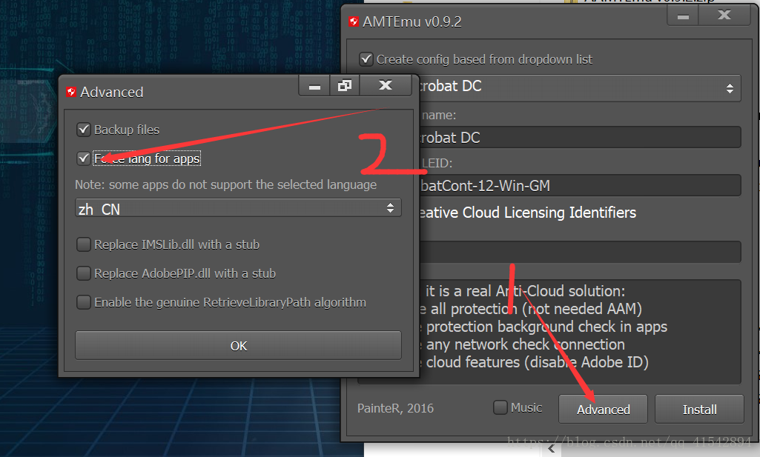760x457 pixels.
Task: Open the Acrobat DC product dropdown in AMTEmu
Action: (580, 87)
